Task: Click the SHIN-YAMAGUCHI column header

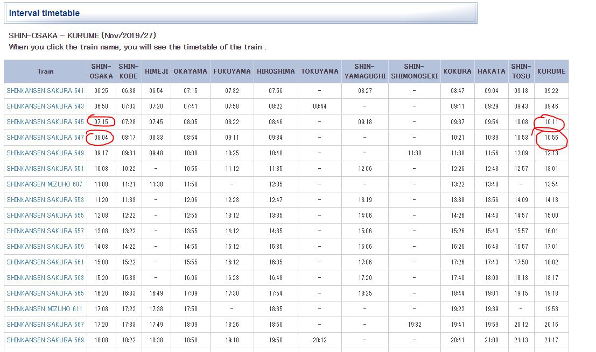Action: click(365, 71)
